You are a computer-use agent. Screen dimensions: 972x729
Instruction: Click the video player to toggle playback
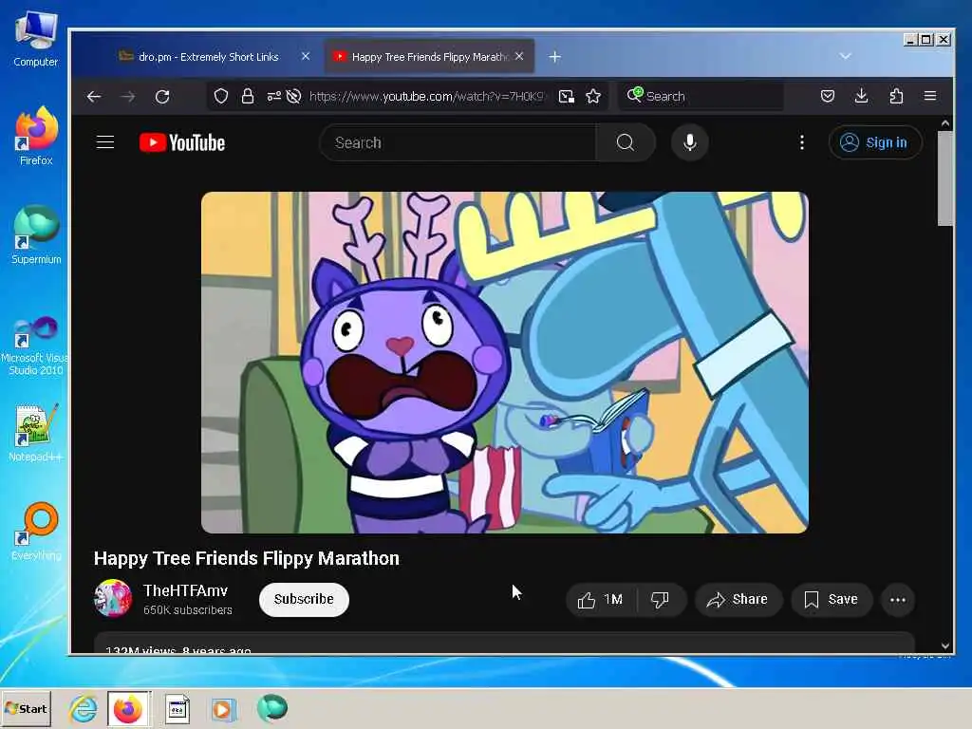click(x=505, y=363)
